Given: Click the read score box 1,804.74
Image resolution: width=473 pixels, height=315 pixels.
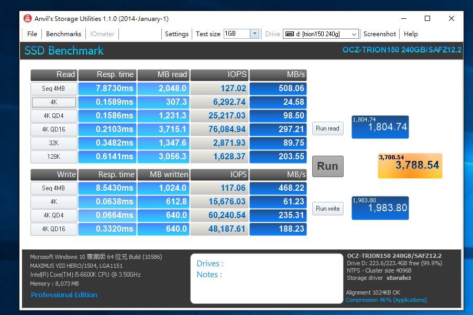Looking at the screenshot, I should [380, 127].
